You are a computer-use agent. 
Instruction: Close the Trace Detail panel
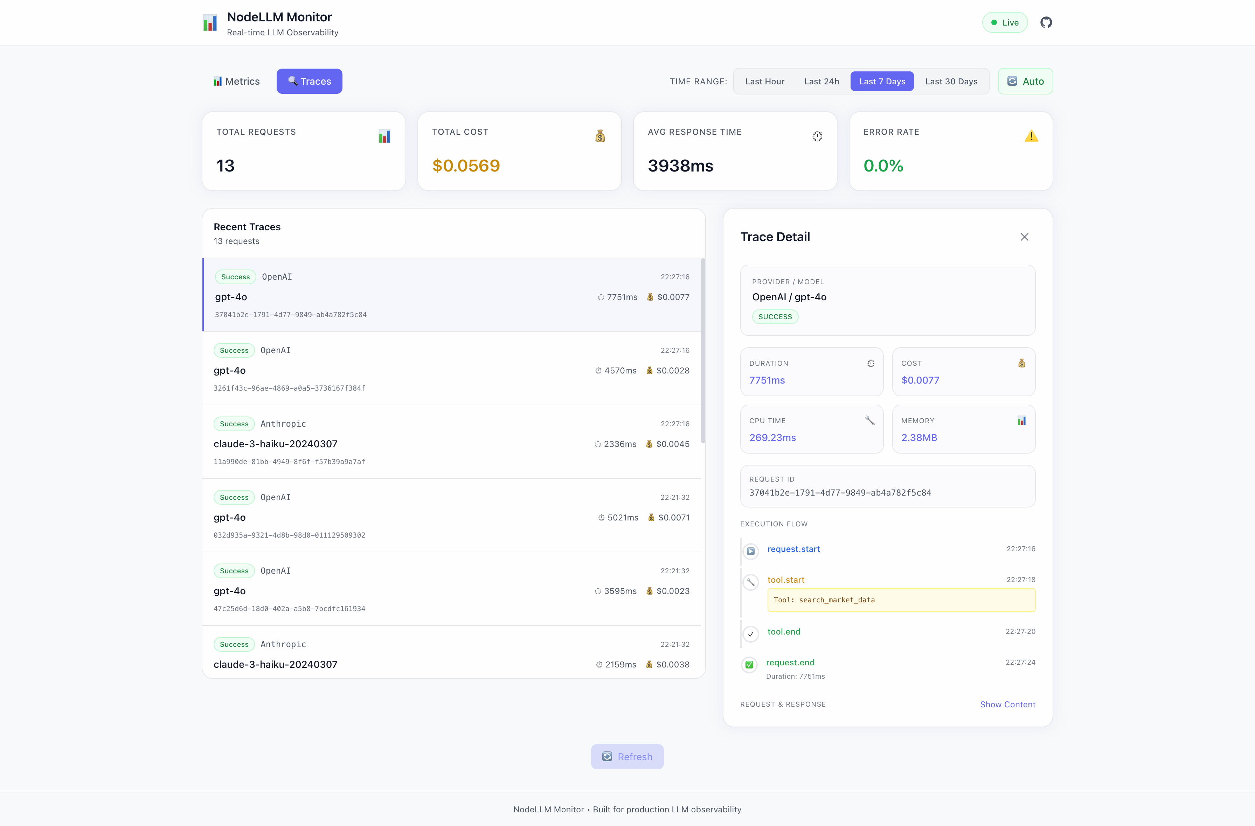[x=1025, y=237]
